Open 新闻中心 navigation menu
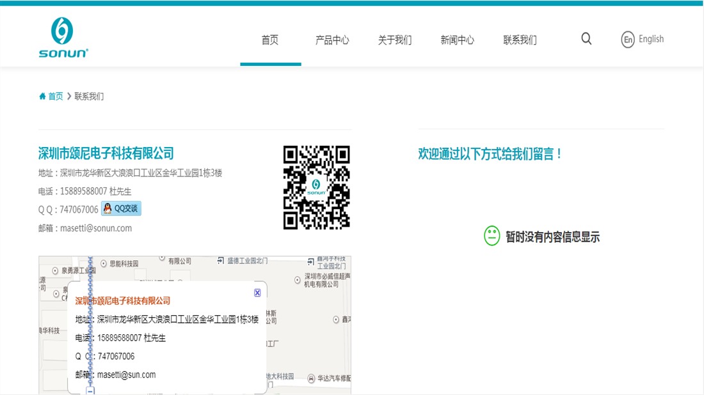 coord(457,40)
